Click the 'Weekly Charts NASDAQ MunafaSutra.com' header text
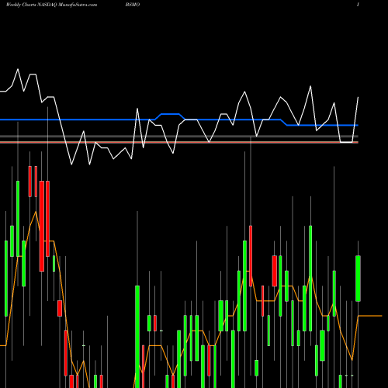 pyautogui.click(x=51, y=5)
